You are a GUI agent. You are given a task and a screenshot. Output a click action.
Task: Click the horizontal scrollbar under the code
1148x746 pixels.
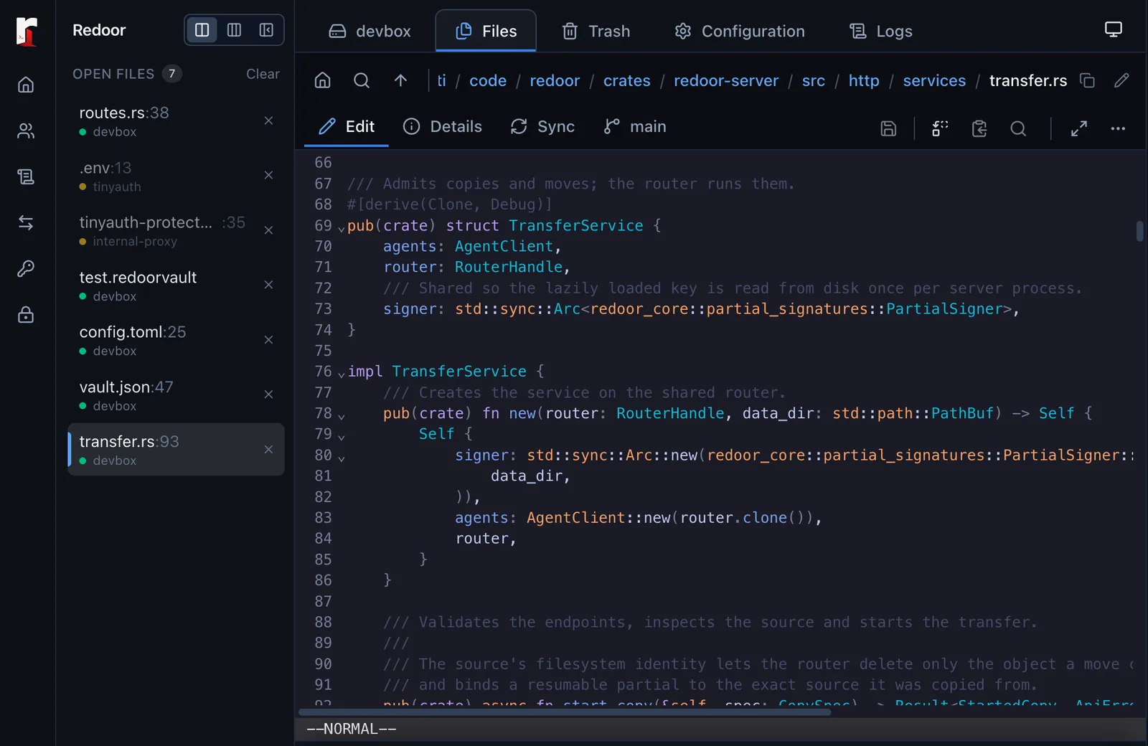565,712
